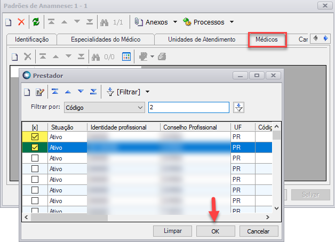335x242 pixels.
Task: Click Identidade profissional column header
Action: point(124,127)
